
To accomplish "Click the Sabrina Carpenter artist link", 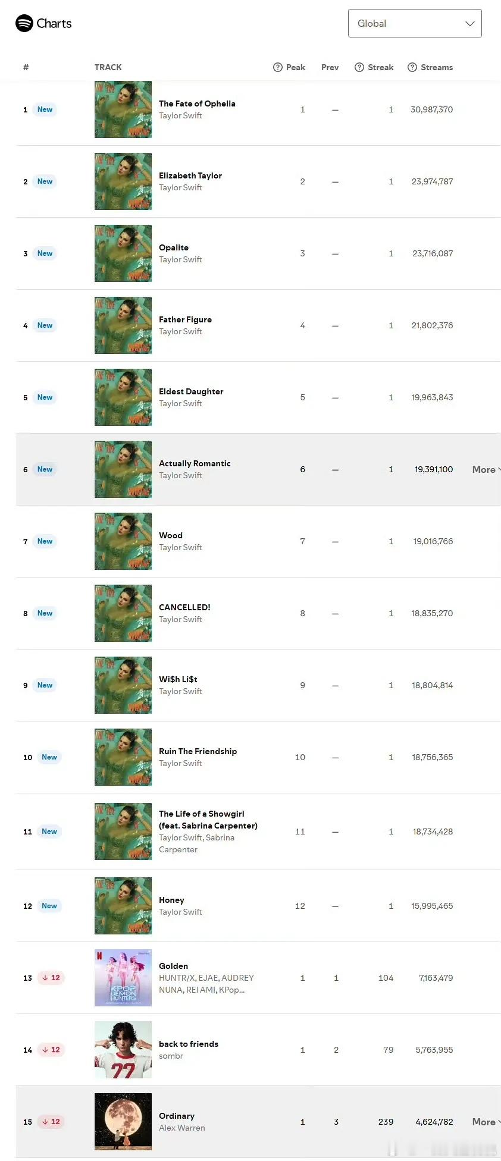I will [220, 837].
